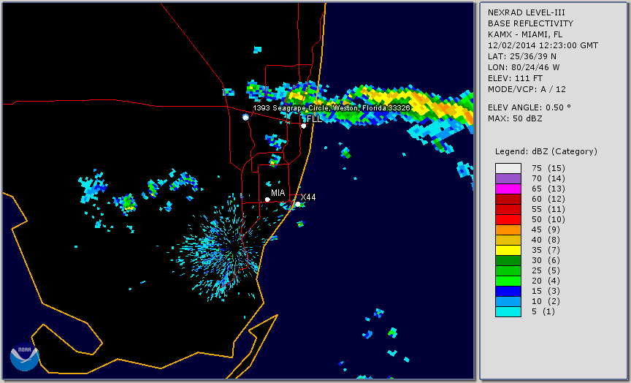Click the 20 dBZ bright green swatch
The width and height of the screenshot is (631, 383).
point(508,281)
